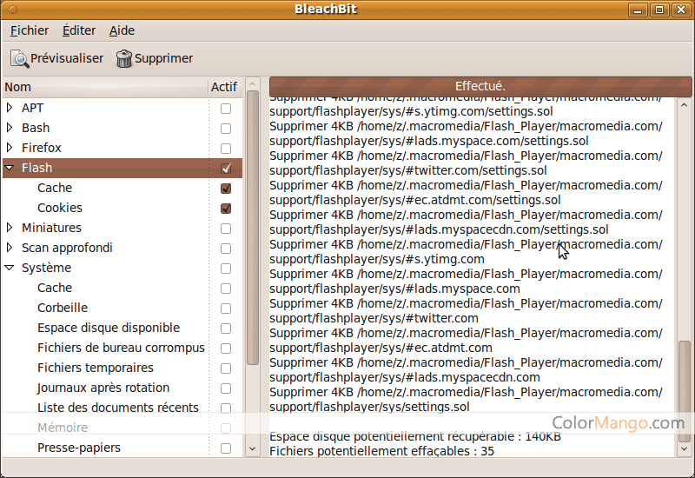This screenshot has width=695, height=478.
Task: Open the Aide menu
Action: point(122,30)
